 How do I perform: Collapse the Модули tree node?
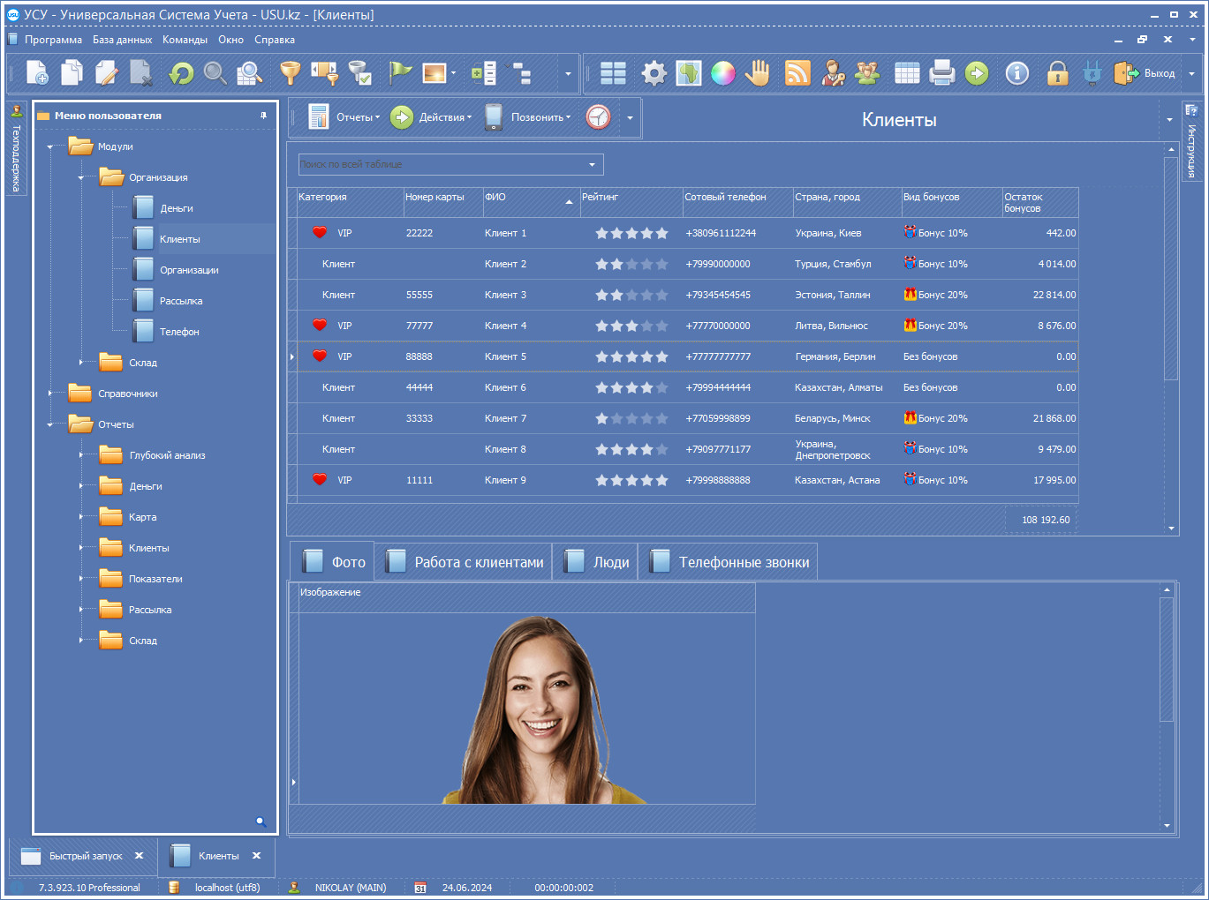pyautogui.click(x=50, y=146)
